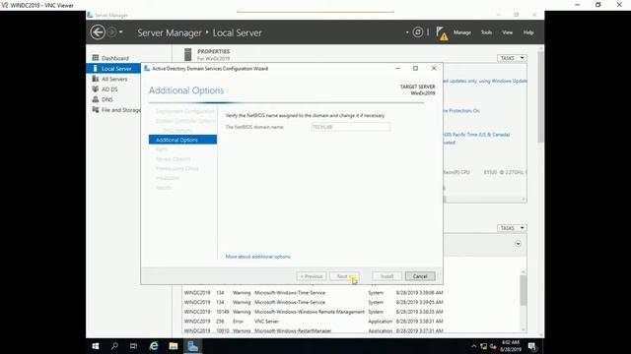631x354 pixels.
Task: Launch Internet Explorer from taskbar
Action: click(x=154, y=346)
